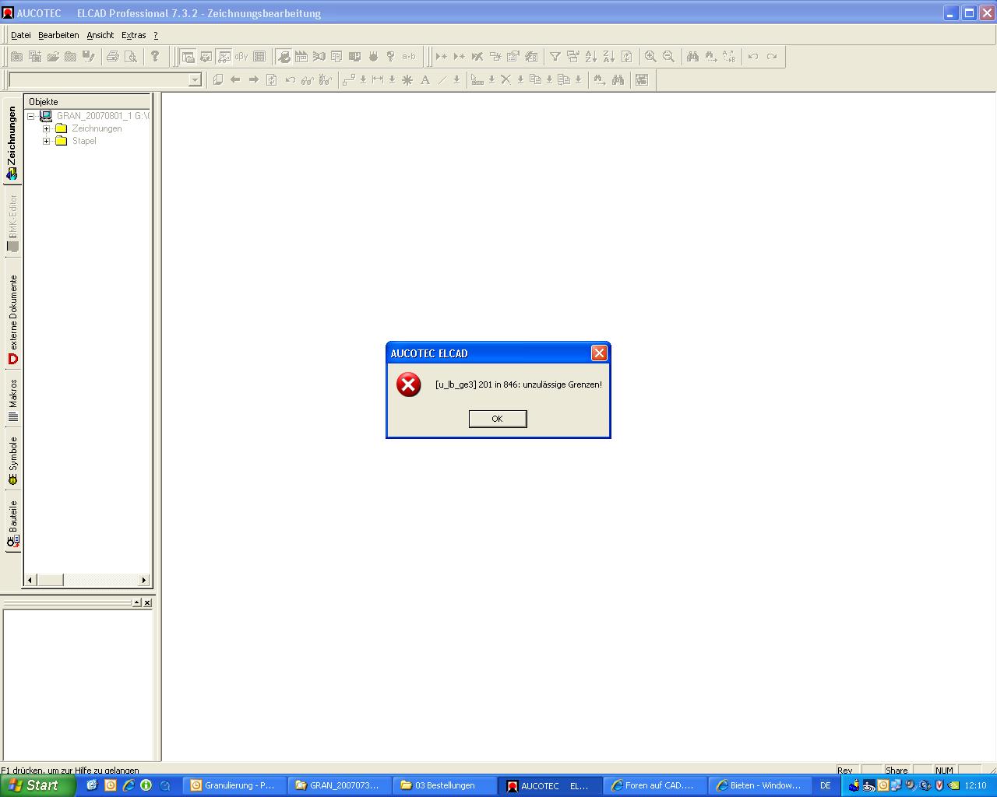Image resolution: width=997 pixels, height=797 pixels.
Task: Select the GRAN_20070801_1 project root
Action: [x=102, y=116]
